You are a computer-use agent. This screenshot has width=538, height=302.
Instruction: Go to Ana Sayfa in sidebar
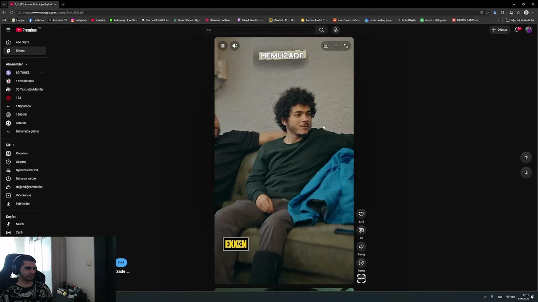point(25,42)
